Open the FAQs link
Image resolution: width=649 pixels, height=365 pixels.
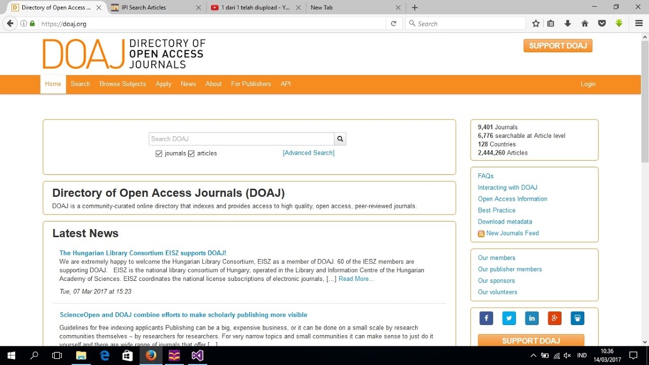point(486,176)
